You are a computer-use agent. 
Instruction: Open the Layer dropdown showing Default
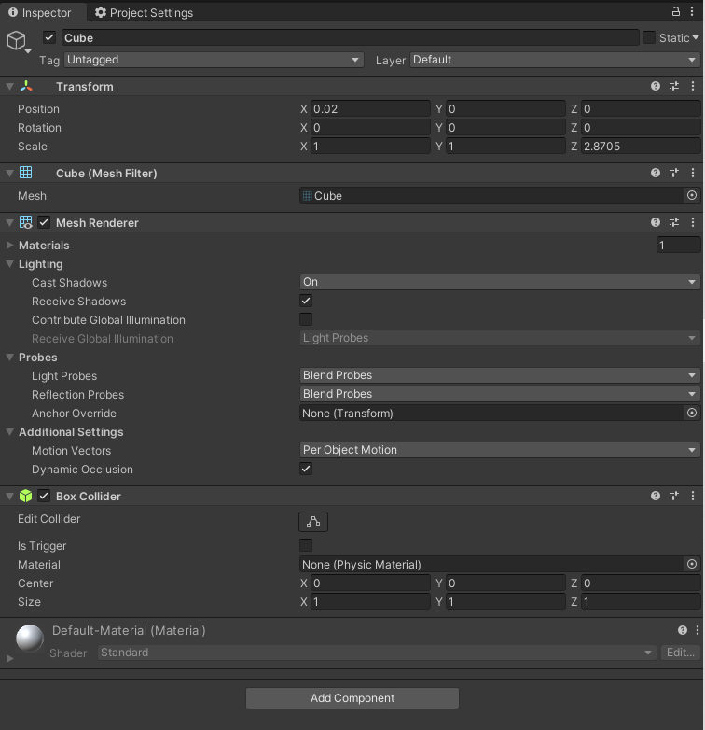[555, 60]
